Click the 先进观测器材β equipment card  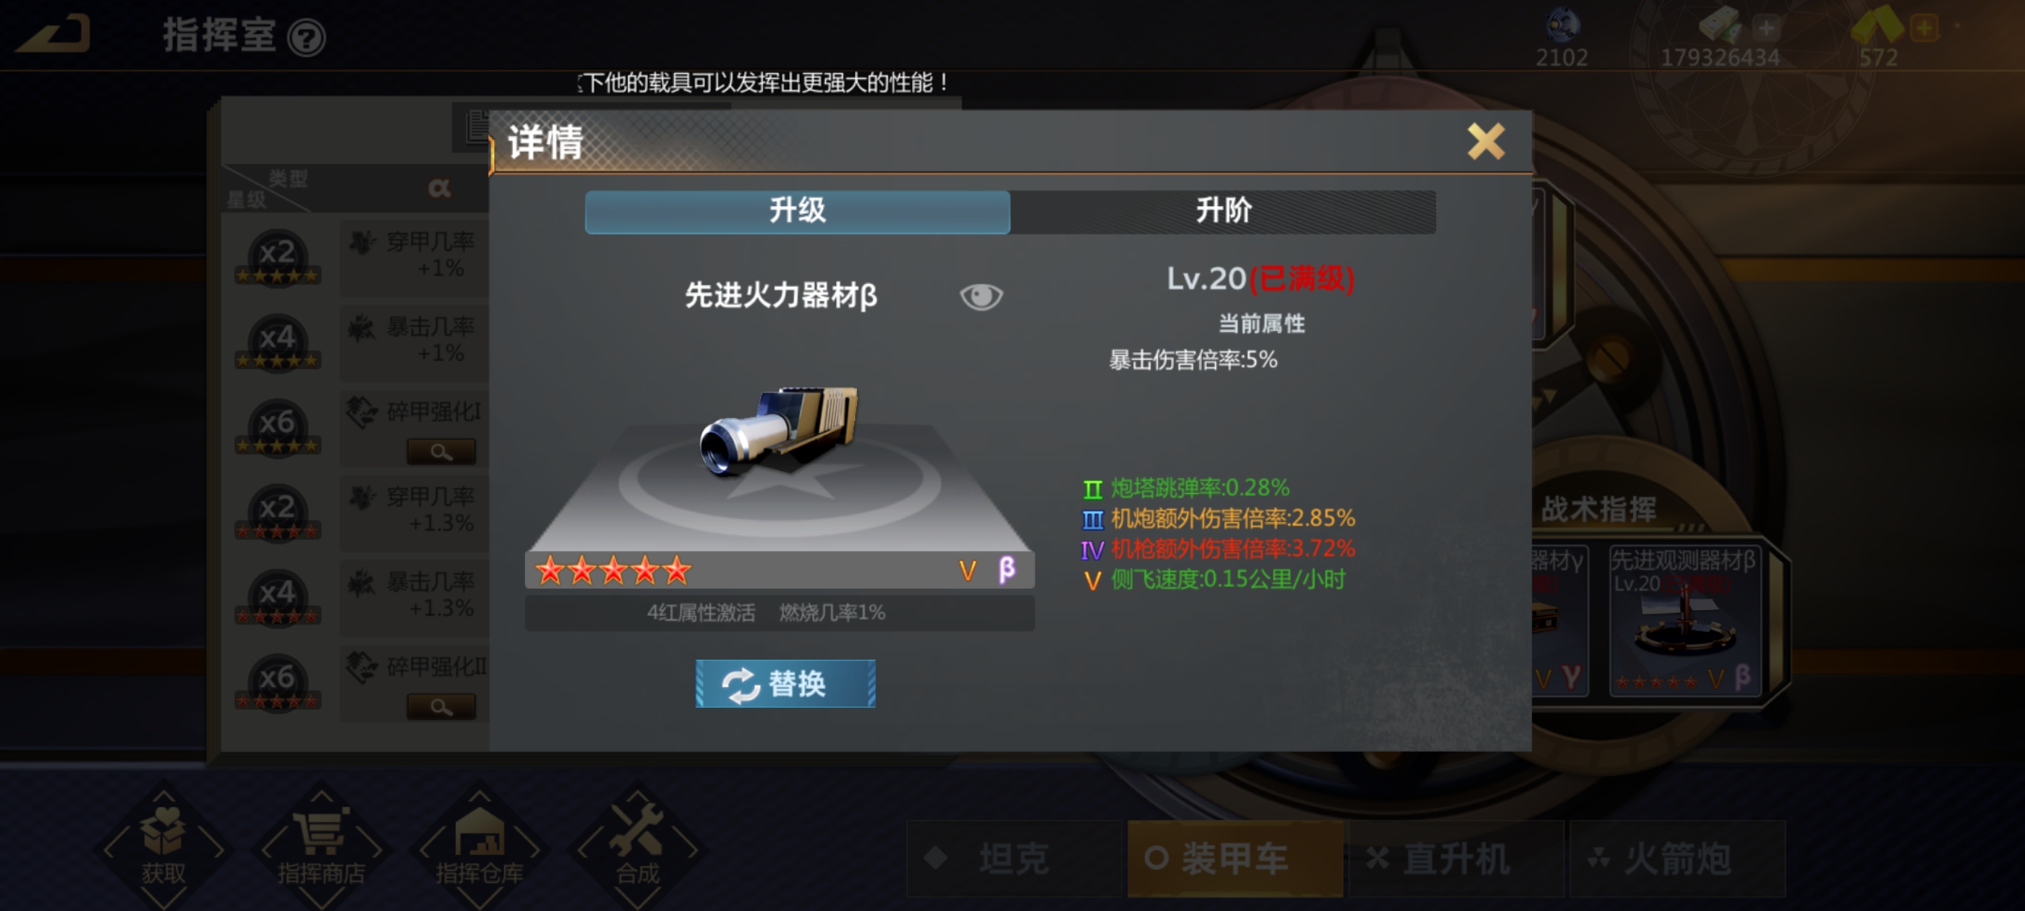click(1684, 621)
